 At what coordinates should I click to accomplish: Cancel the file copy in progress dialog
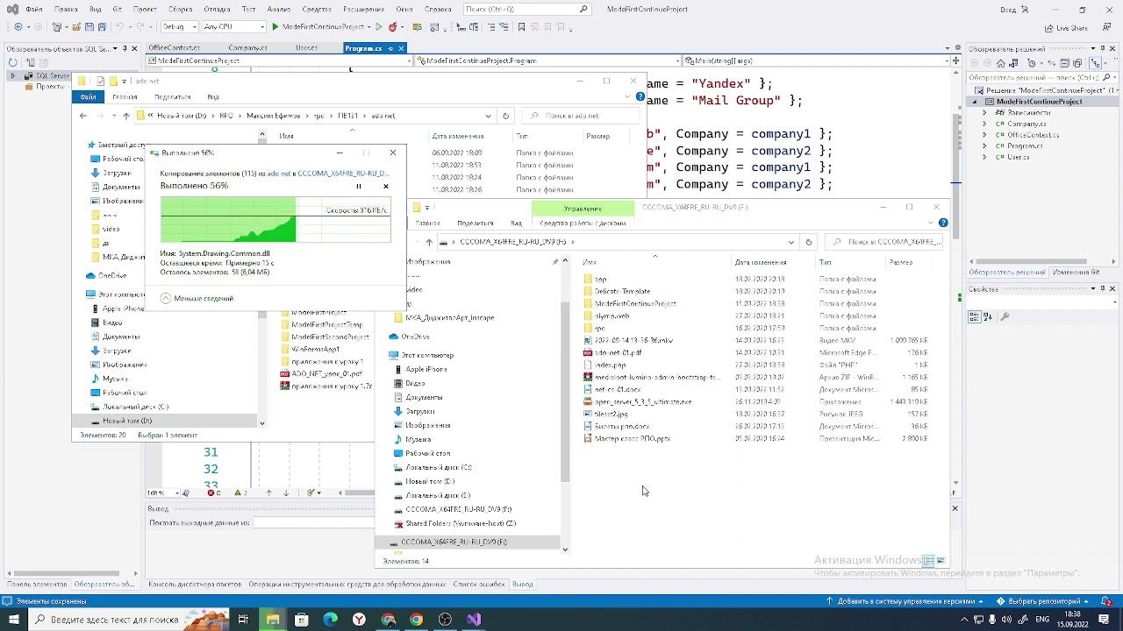point(386,186)
